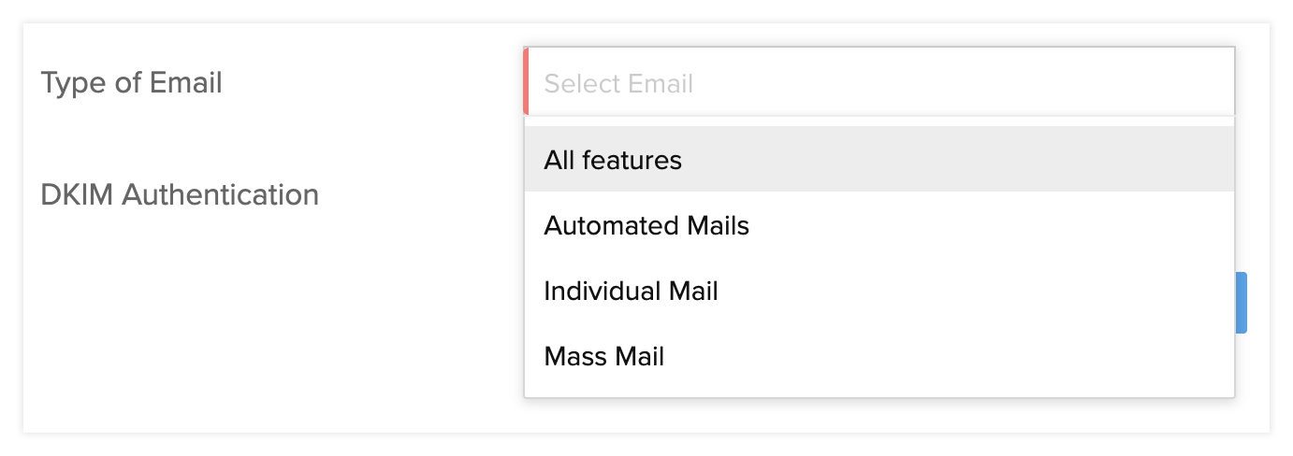The height and width of the screenshot is (456, 1293).
Task: Open the Select Email dropdown field
Action: (879, 82)
